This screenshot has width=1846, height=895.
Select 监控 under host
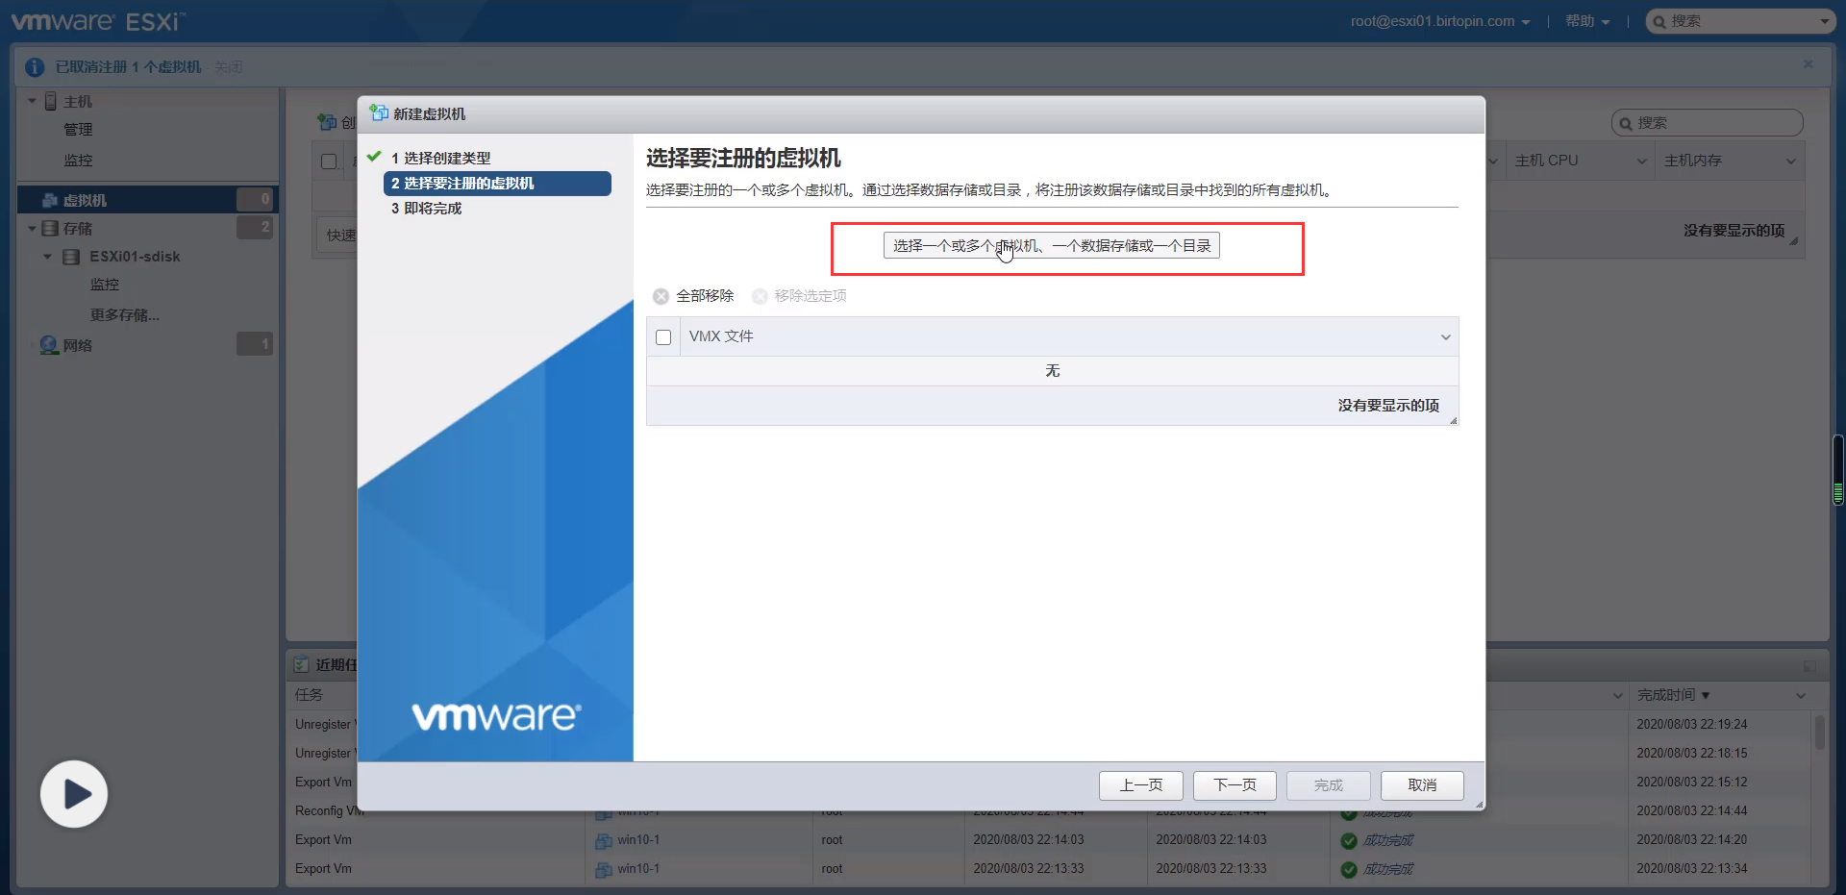(x=78, y=161)
